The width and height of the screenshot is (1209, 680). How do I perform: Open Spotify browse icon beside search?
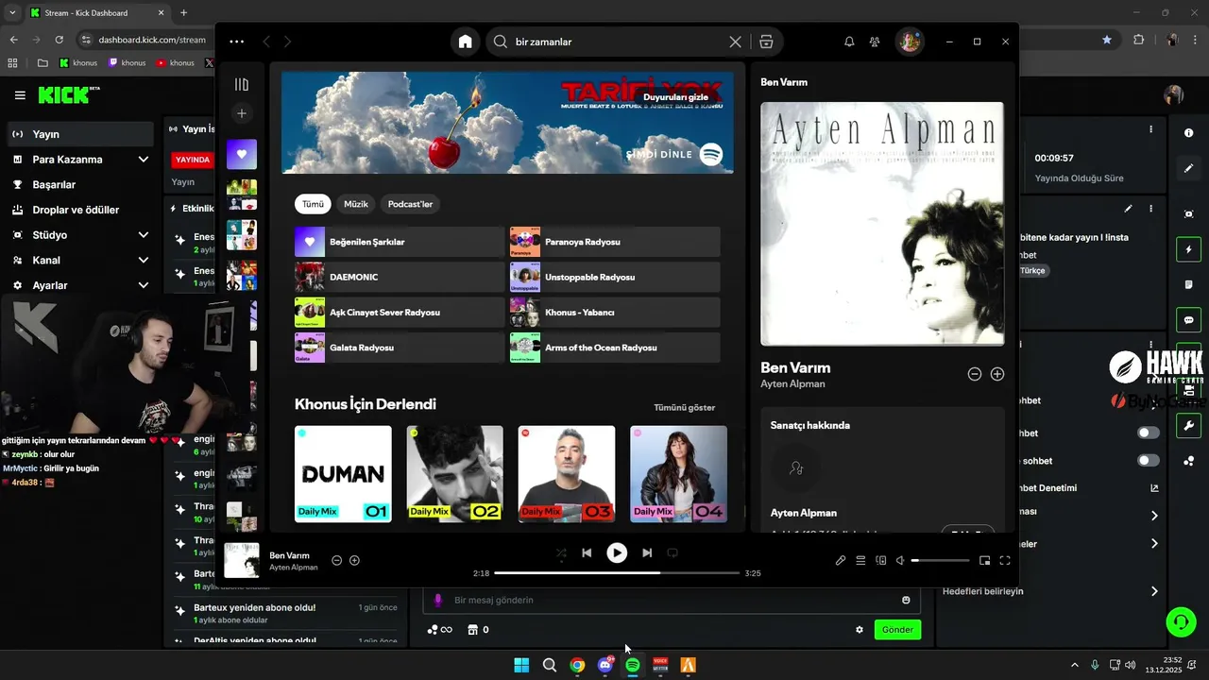click(x=766, y=42)
